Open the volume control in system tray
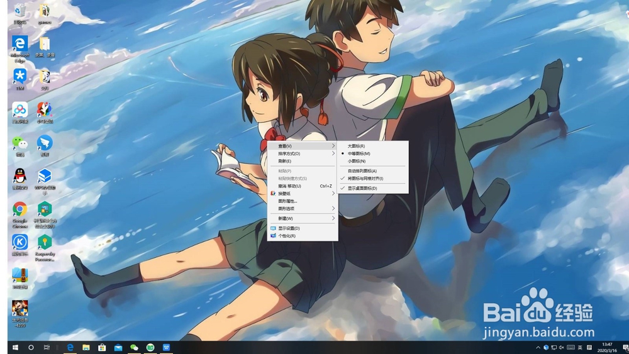Image resolution: width=629 pixels, height=354 pixels. [x=562, y=347]
